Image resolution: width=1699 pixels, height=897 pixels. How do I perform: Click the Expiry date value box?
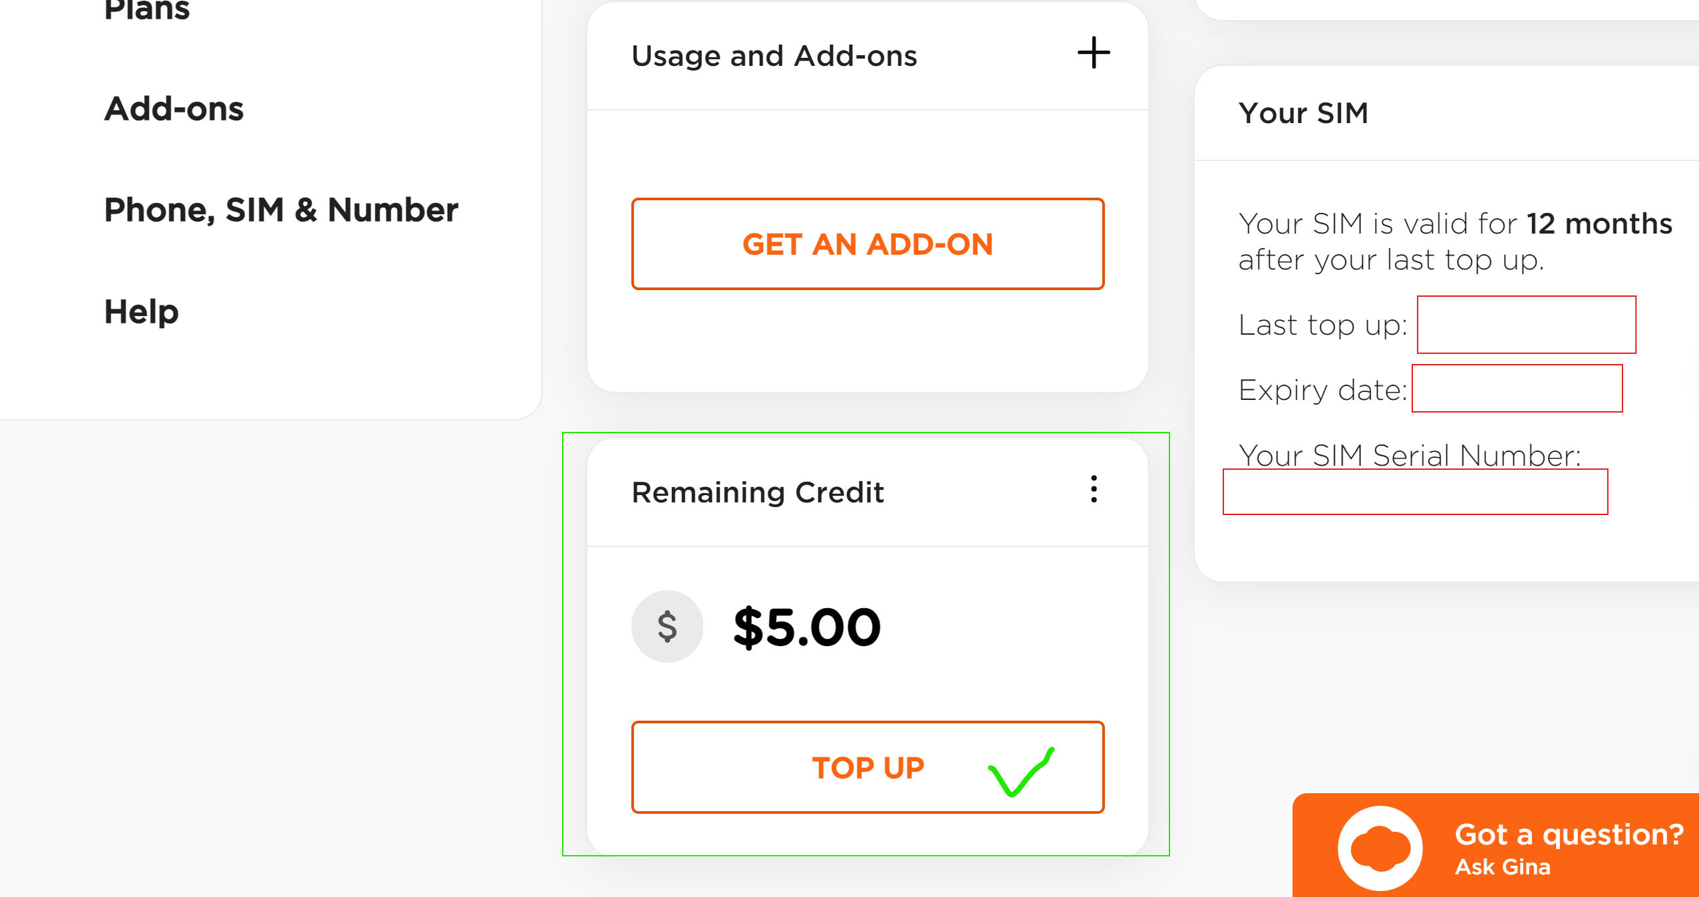[1517, 389]
